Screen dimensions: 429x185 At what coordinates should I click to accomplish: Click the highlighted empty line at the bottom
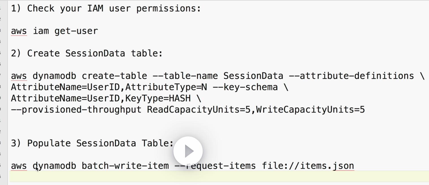click(215, 177)
